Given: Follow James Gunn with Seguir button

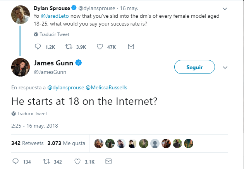Looking at the screenshot, I should click(x=194, y=67).
